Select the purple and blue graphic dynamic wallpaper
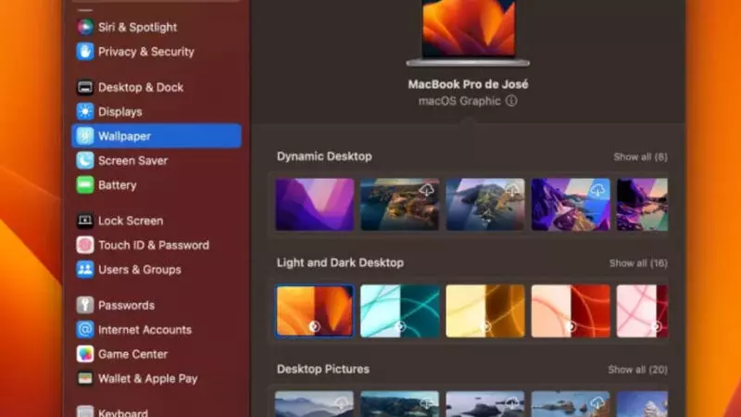This screenshot has height=417, width=741. pos(571,204)
